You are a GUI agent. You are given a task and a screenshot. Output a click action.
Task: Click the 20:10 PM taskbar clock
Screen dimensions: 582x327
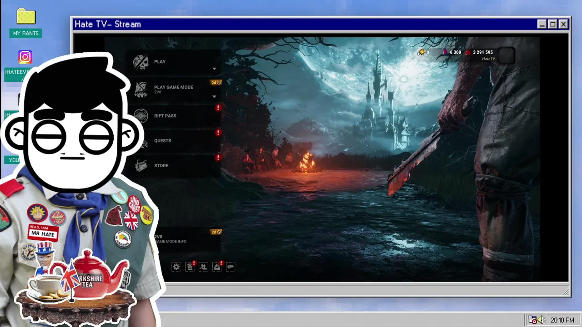[562, 320]
